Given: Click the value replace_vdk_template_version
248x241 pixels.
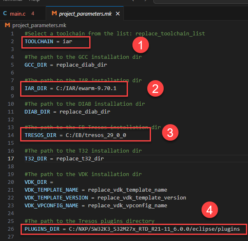Looking at the screenshot, I should [142, 198].
